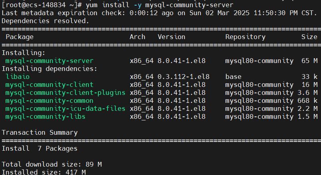The width and height of the screenshot is (321, 175).
Task: Click the 'mysql-community-client' package name
Action: click(x=49, y=85)
